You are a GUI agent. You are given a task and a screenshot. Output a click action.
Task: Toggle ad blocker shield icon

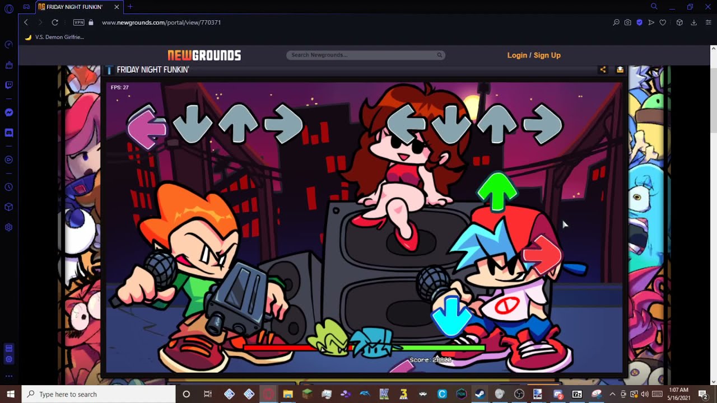click(x=639, y=22)
